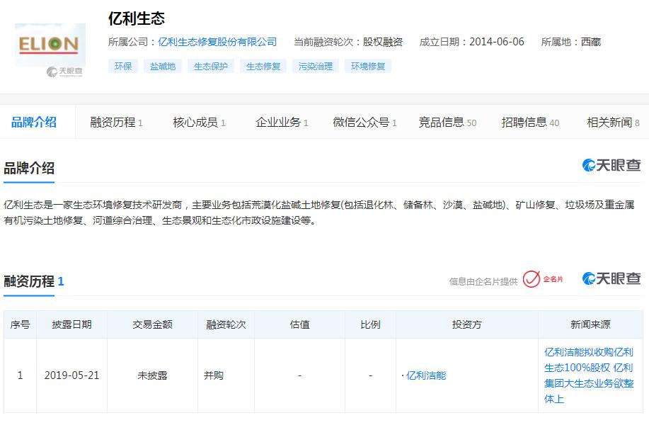Click the 信息由企名片提供 text
Screen dimensions: 649x430
pos(483,282)
